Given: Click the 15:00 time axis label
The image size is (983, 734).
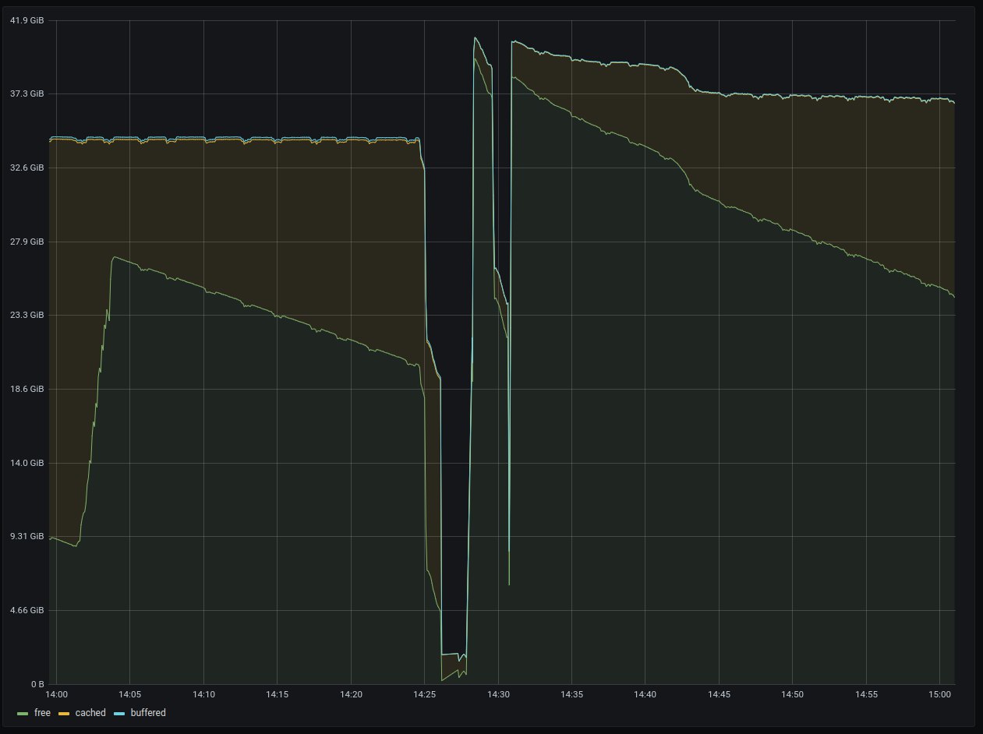Looking at the screenshot, I should coord(939,693).
